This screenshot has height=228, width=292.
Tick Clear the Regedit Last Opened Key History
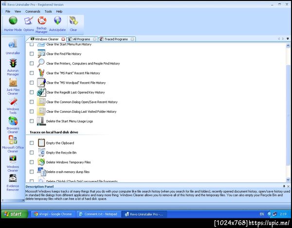(x=32, y=92)
